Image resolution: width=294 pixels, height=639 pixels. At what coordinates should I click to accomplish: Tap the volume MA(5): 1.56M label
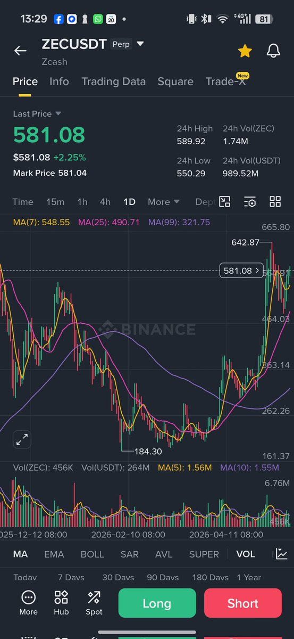pyautogui.click(x=184, y=468)
